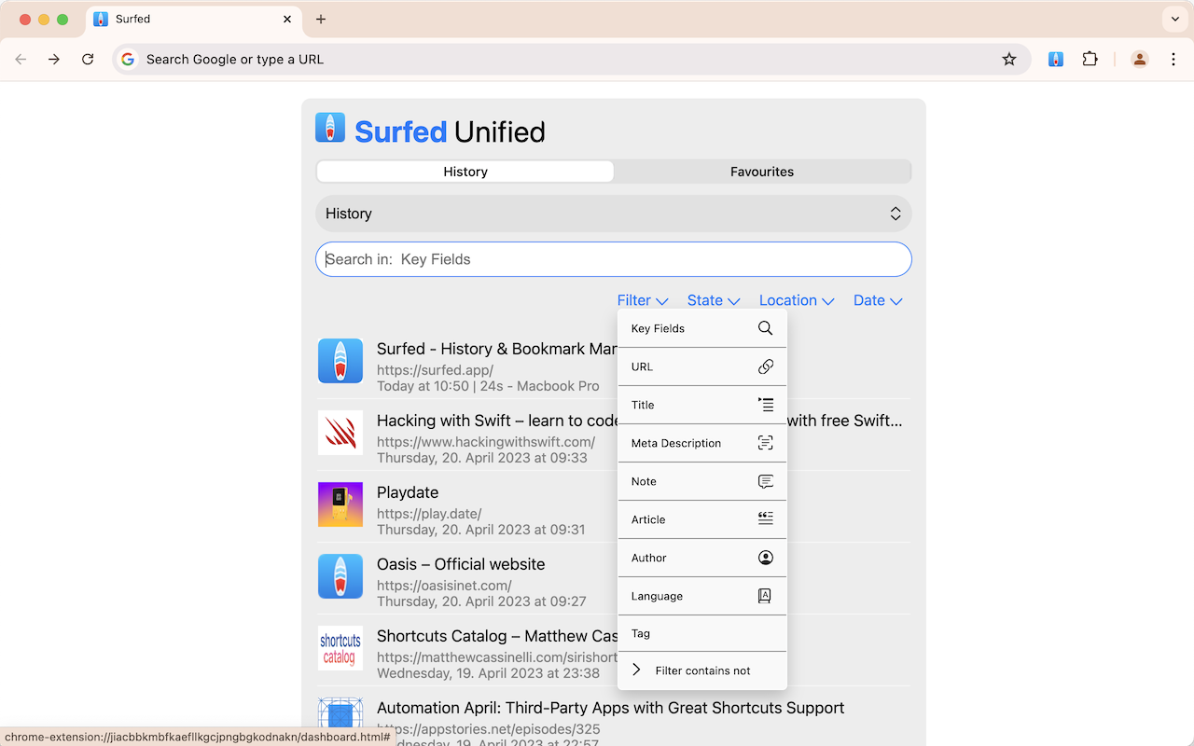Click 'Today at 10:50 | 24s - Macbook Pro'
The width and height of the screenshot is (1194, 746).
488,386
